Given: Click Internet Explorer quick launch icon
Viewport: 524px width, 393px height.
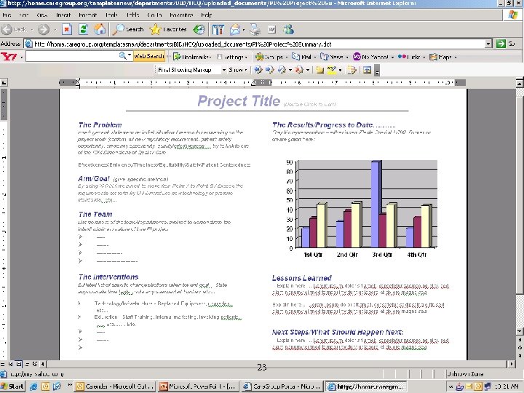Looking at the screenshot, I should tap(33, 386).
